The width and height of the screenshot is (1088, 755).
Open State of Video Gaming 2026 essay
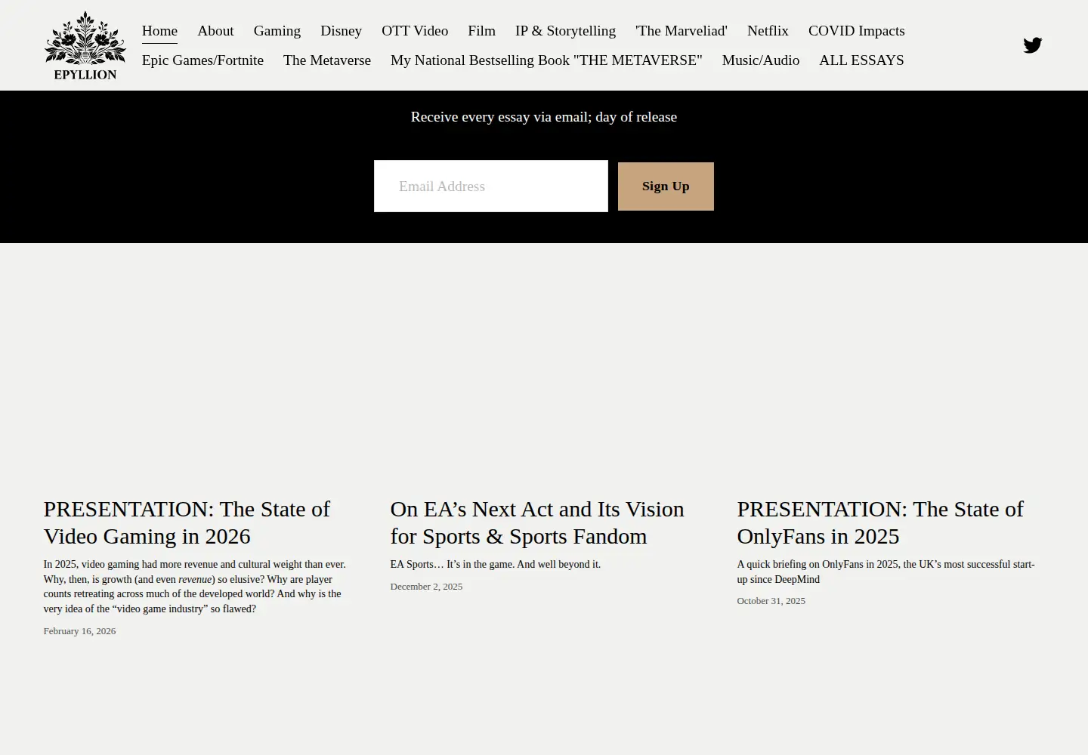[187, 522]
